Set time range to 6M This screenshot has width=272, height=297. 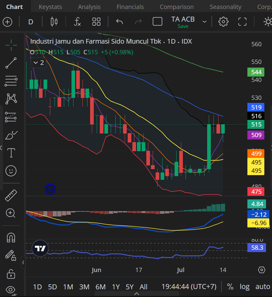(101, 287)
